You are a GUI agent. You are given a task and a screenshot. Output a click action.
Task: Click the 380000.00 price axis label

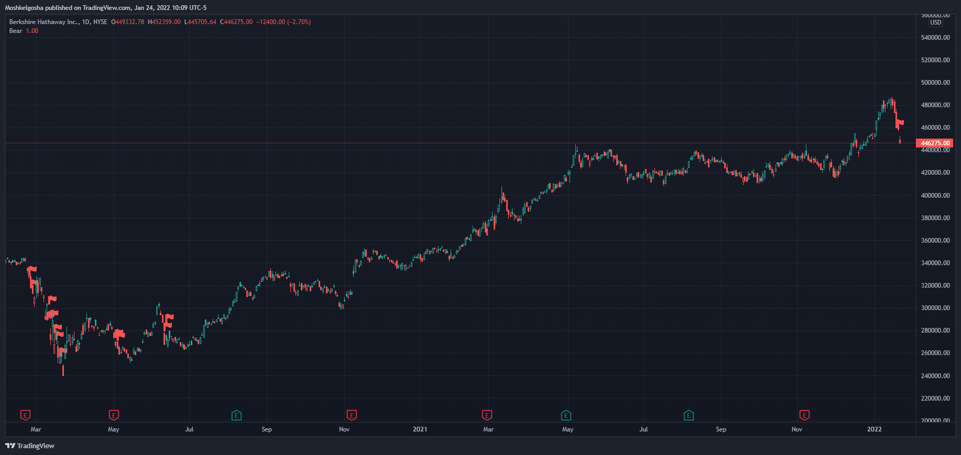pos(935,218)
